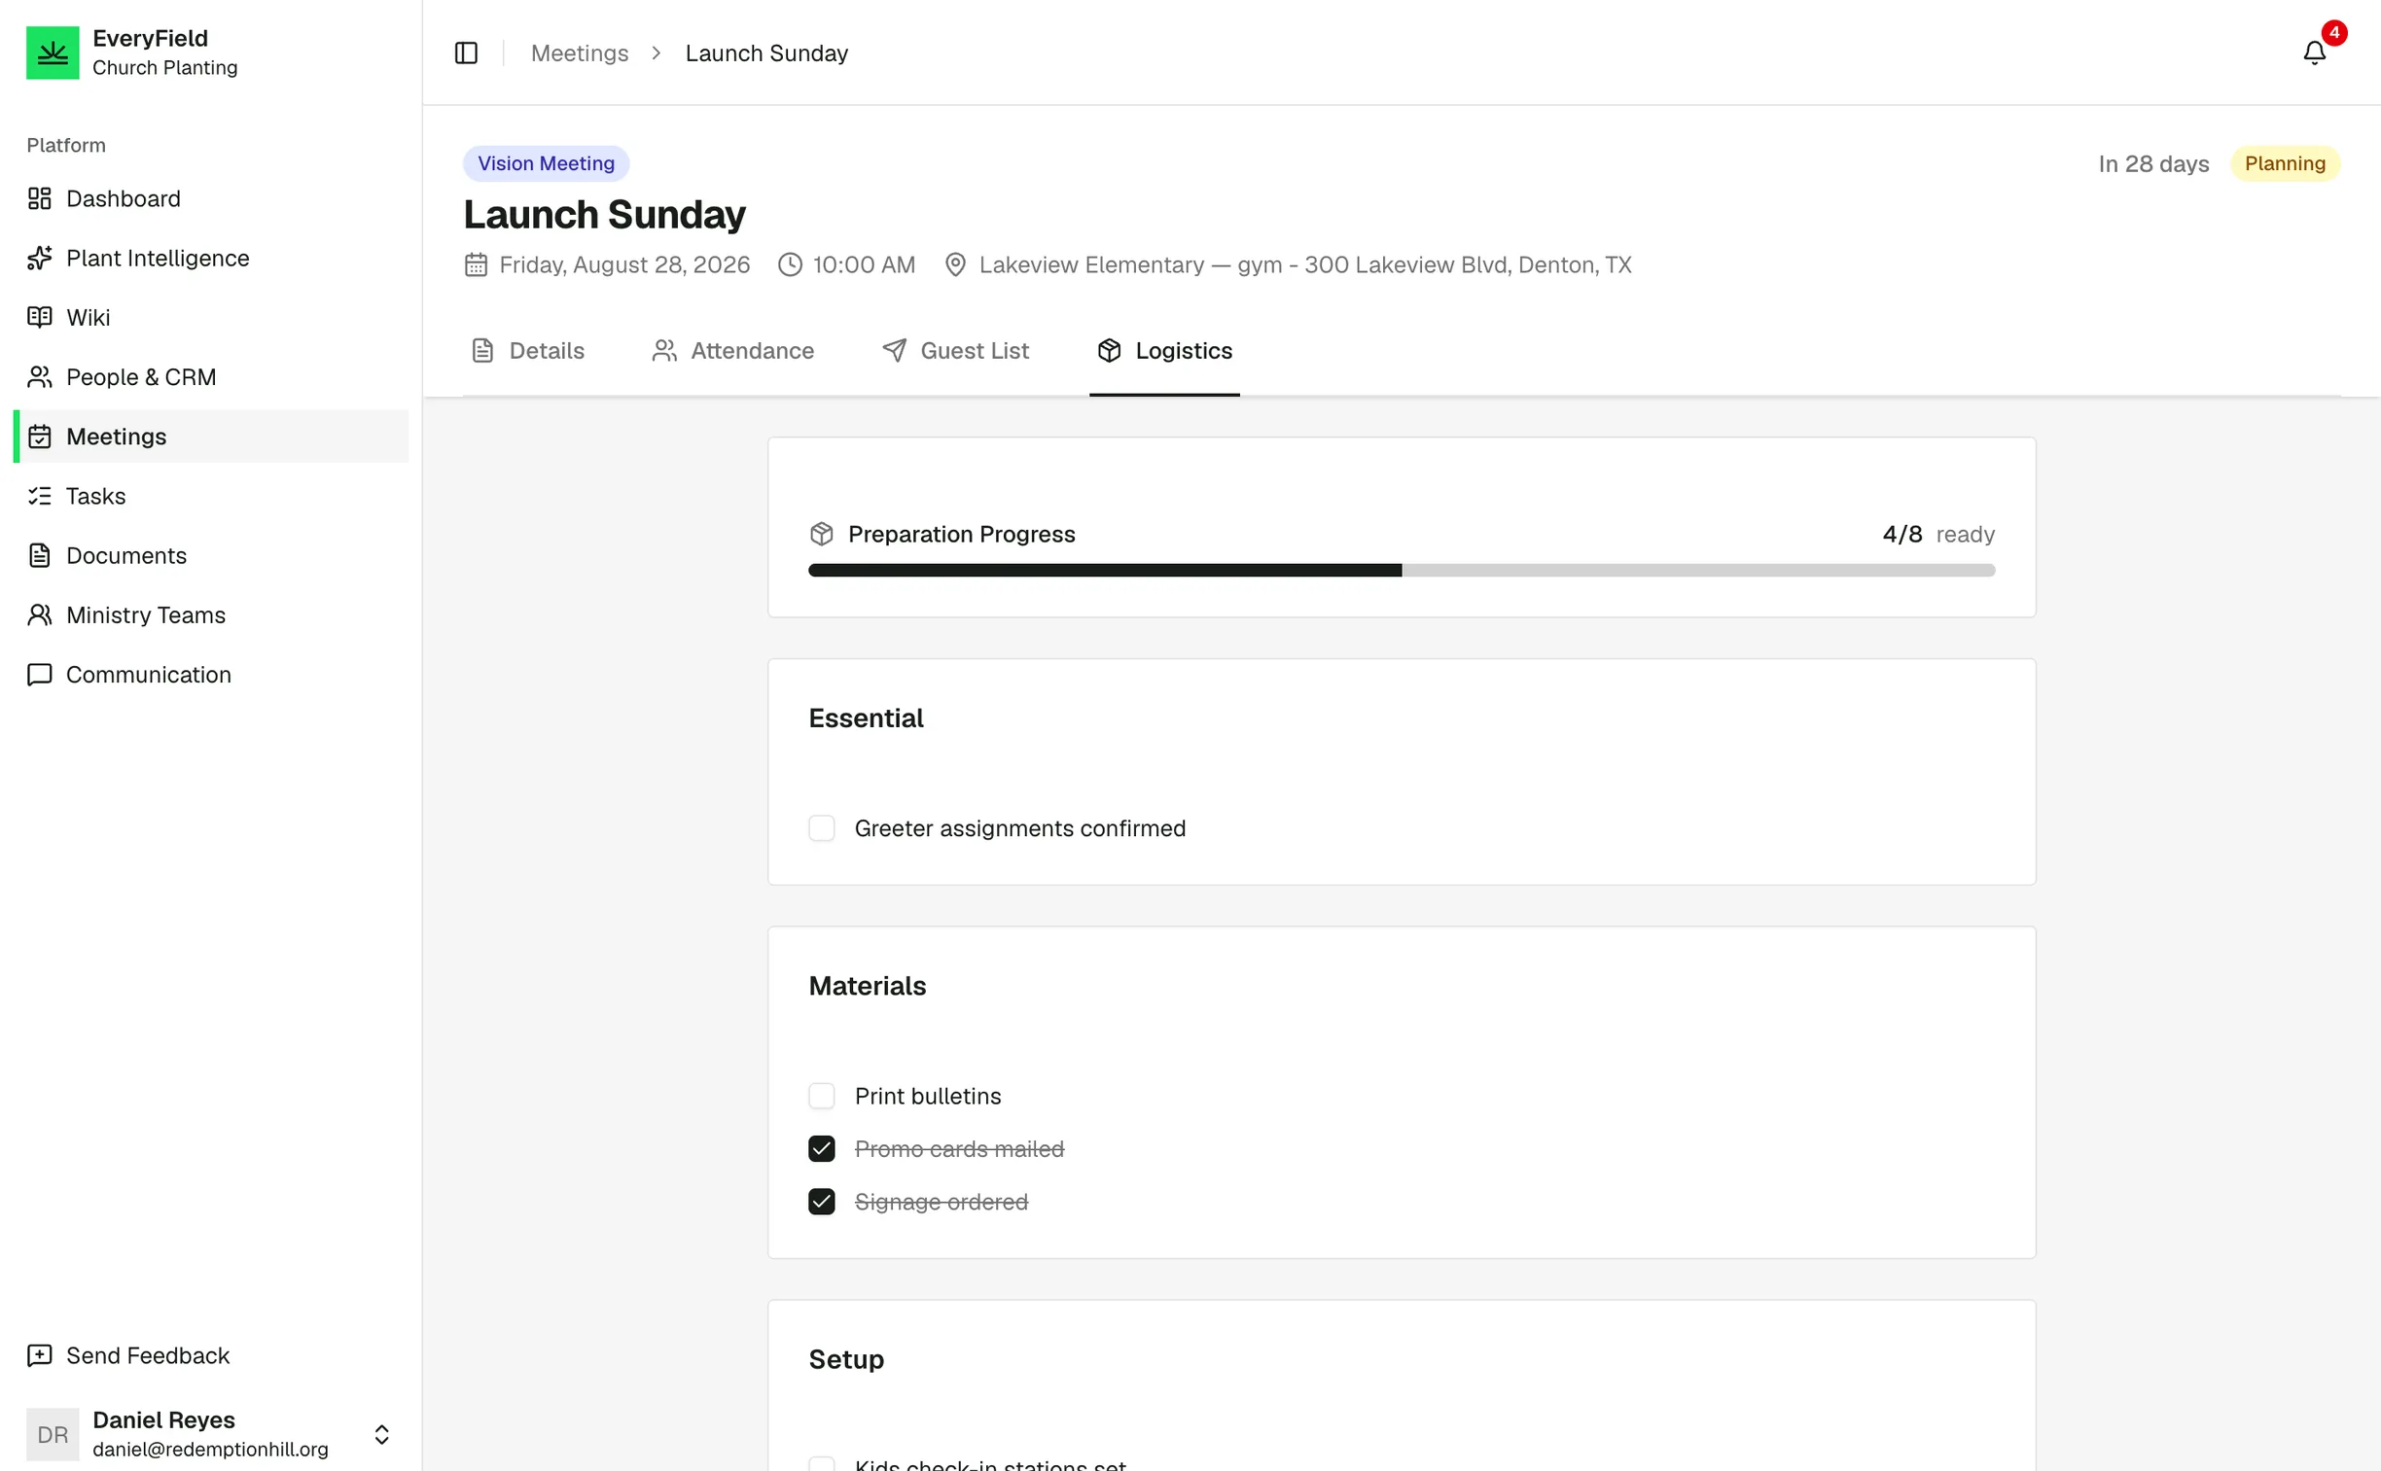Screen dimensions: 2381x1471
Task: Open the Wiki section
Action: pos(211,317)
